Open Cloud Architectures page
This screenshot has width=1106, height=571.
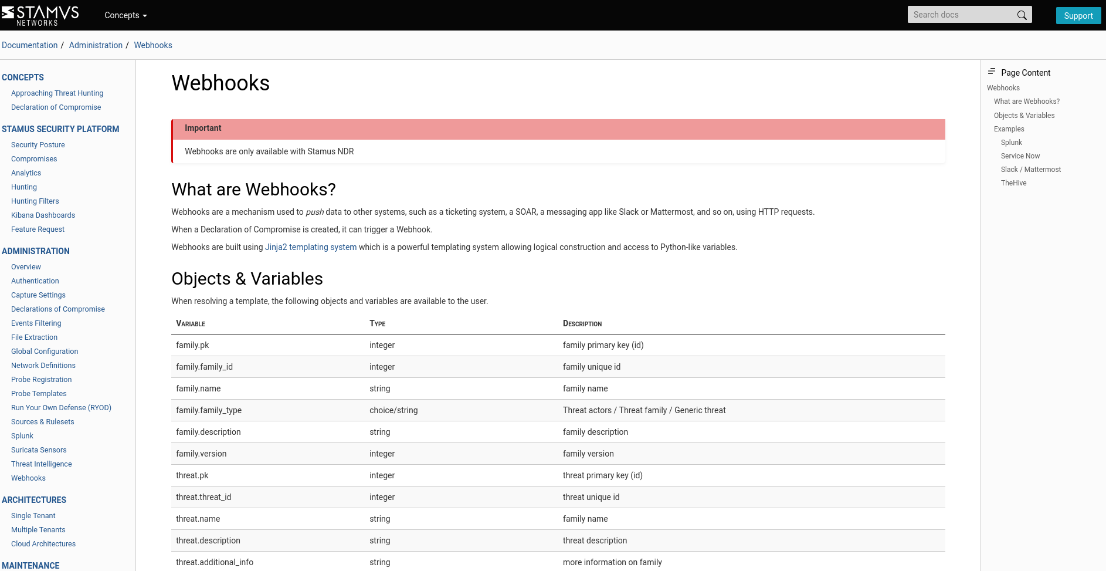(x=43, y=544)
